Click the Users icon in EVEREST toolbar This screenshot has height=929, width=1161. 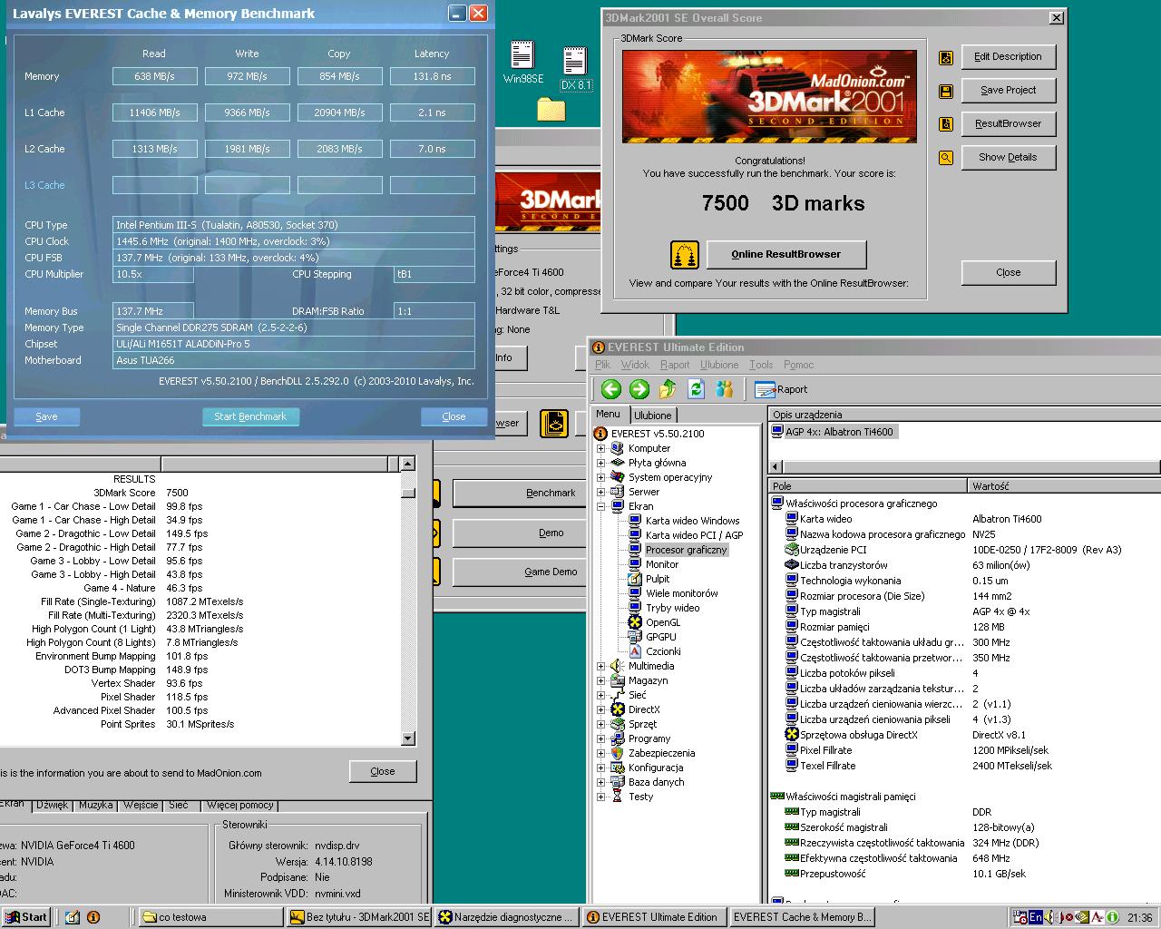[x=724, y=389]
